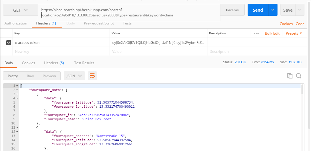The height and width of the screenshot is (151, 311).
Task: Click the request URL input field
Action: 129,12
